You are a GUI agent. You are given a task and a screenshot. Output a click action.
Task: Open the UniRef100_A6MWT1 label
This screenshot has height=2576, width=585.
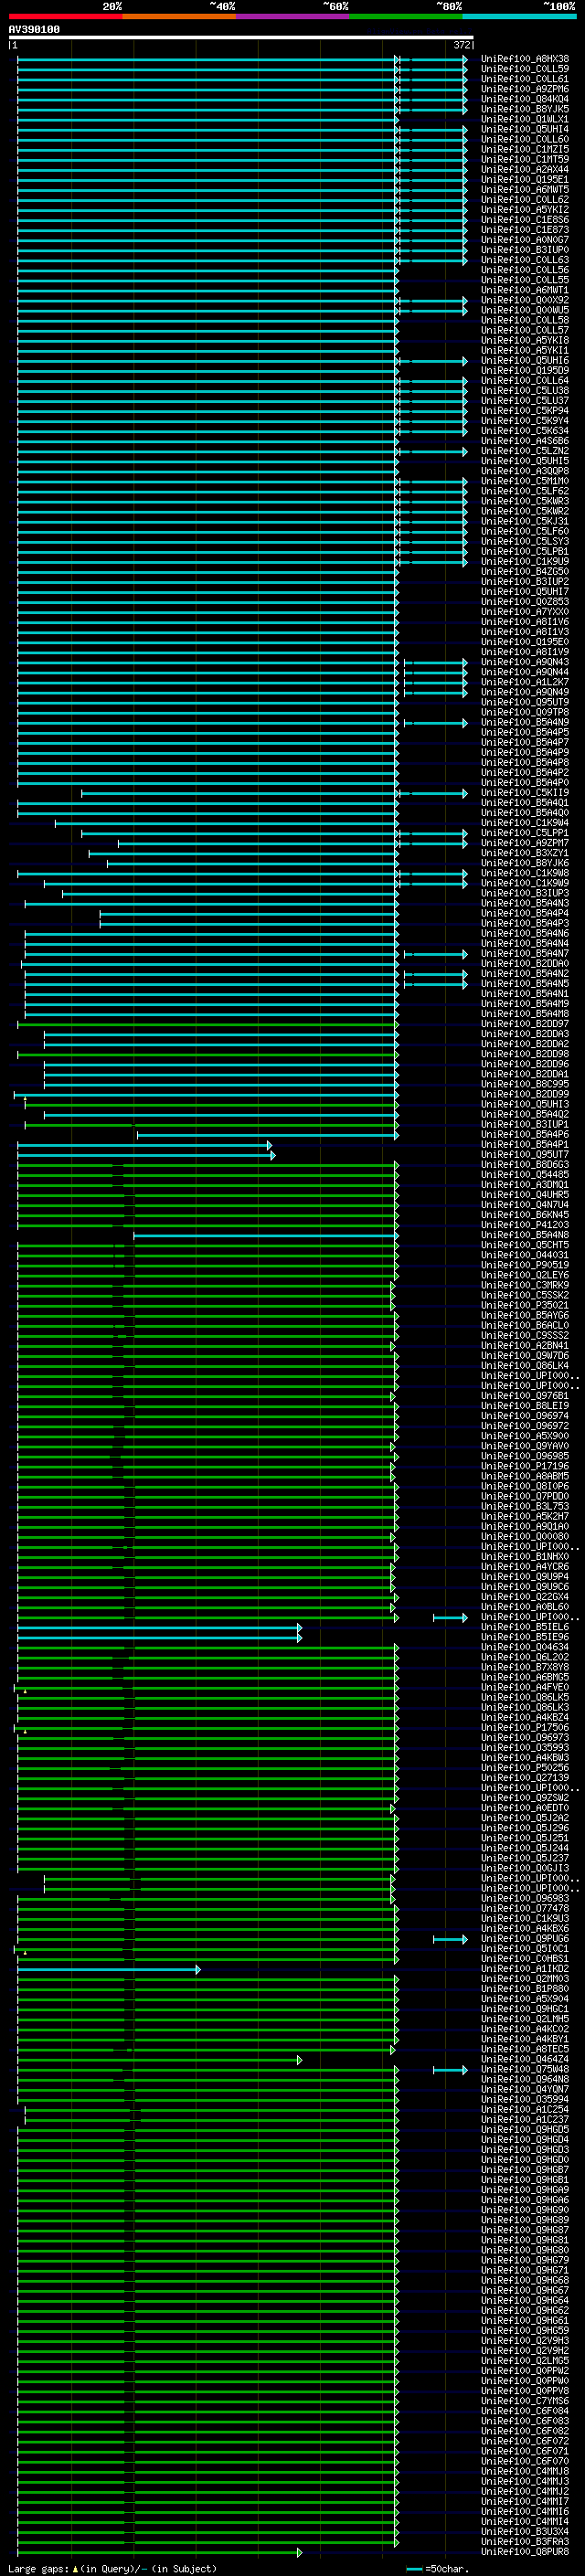pos(525,290)
